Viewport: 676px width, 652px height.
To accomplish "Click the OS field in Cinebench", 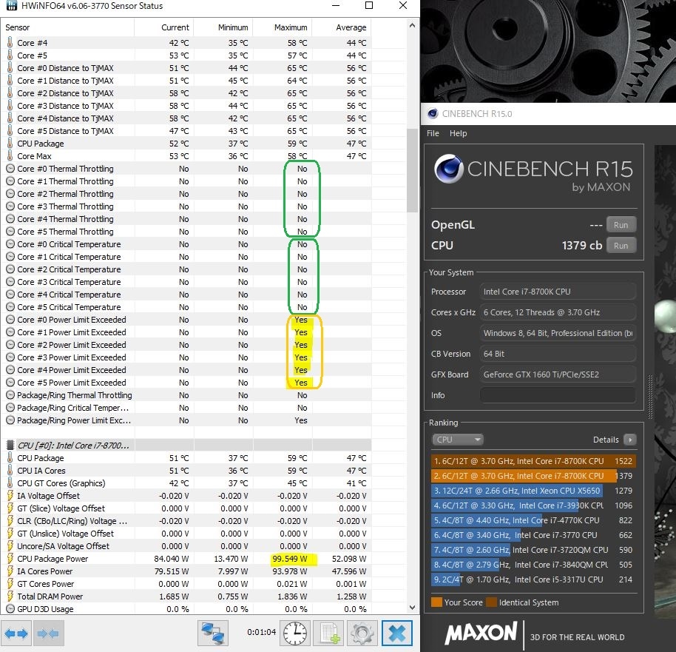I will (558, 333).
